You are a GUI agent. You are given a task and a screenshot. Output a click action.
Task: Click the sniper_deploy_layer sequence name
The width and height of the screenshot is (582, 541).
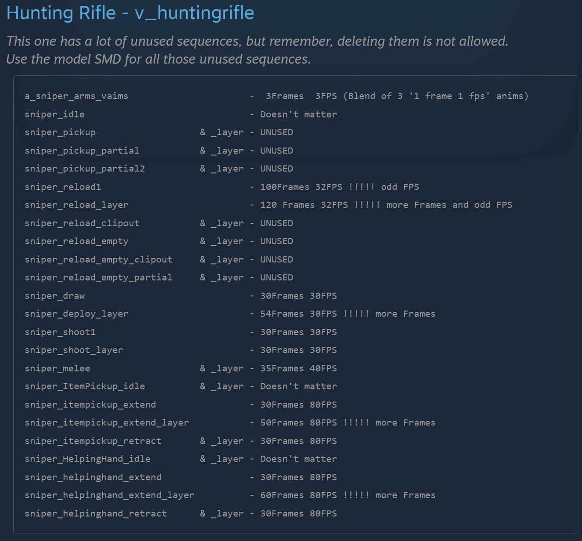[76, 314]
